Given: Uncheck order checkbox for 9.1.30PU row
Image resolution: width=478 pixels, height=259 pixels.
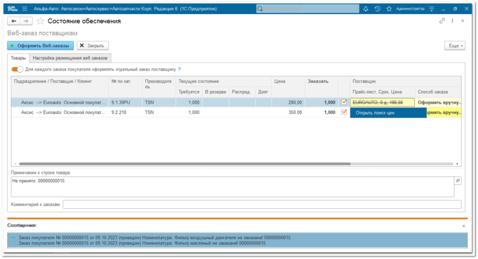Looking at the screenshot, I should pyautogui.click(x=344, y=102).
